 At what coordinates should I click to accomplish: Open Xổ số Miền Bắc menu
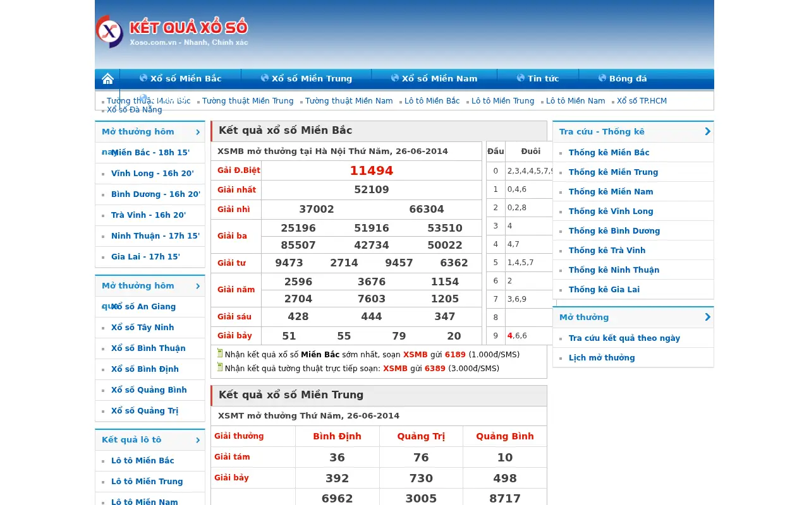(x=186, y=79)
